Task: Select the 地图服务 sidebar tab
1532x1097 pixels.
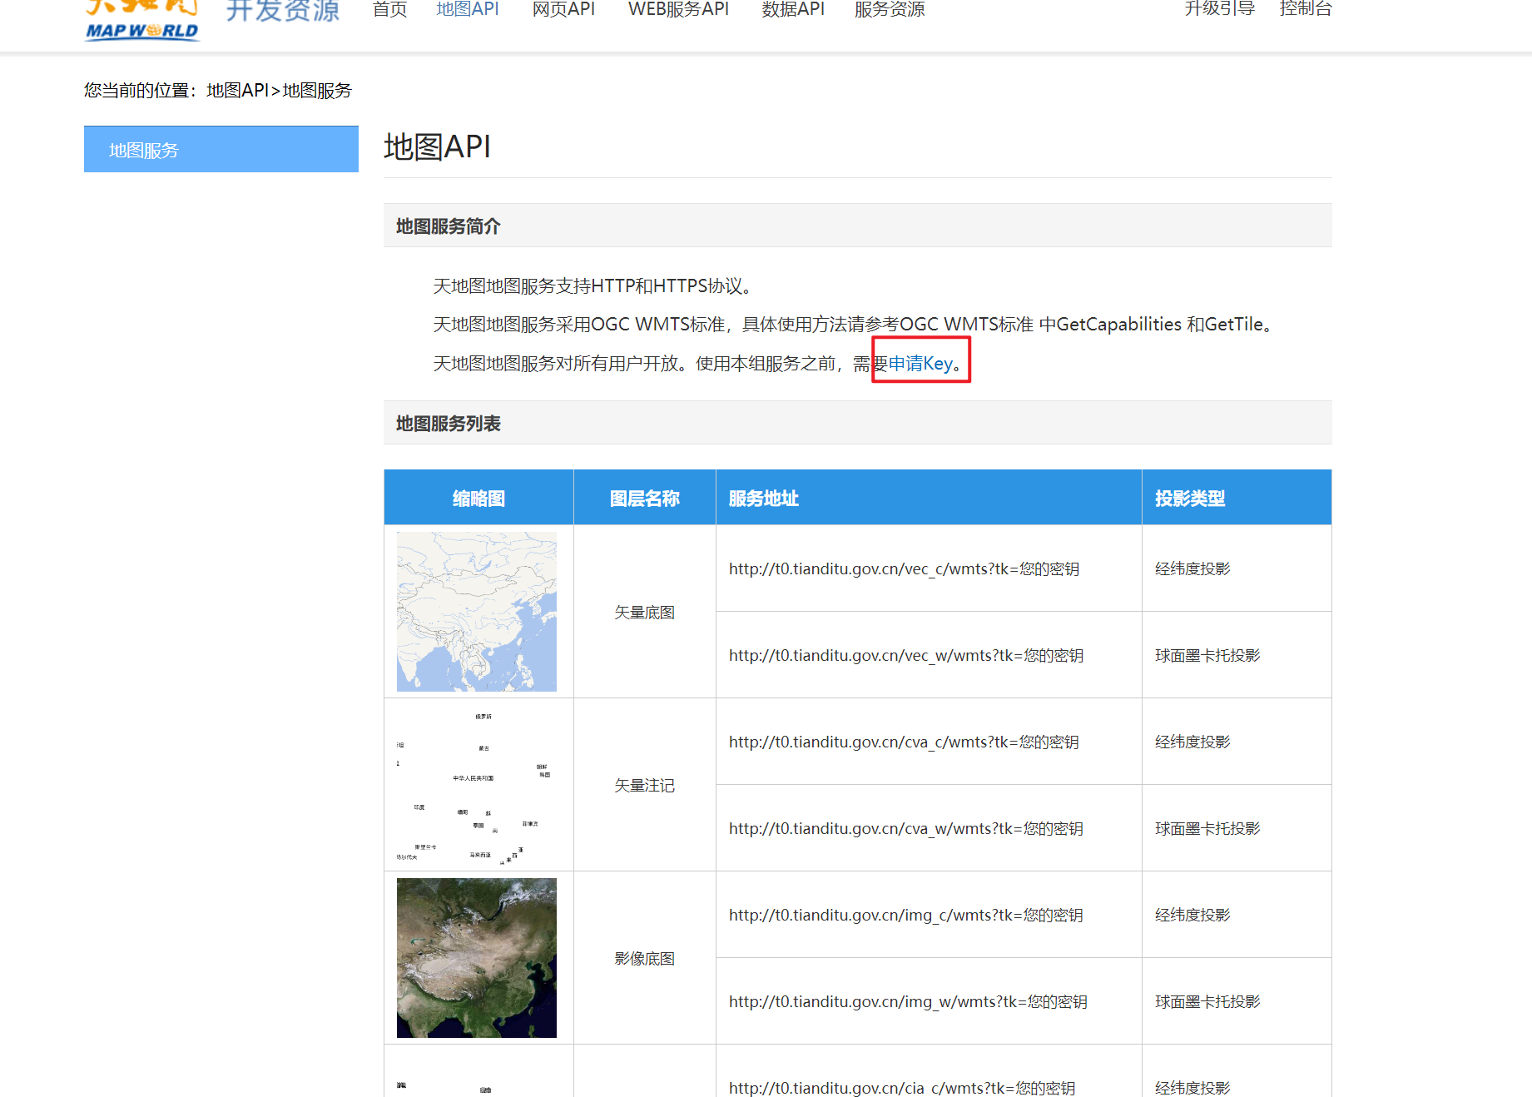Action: pos(221,149)
